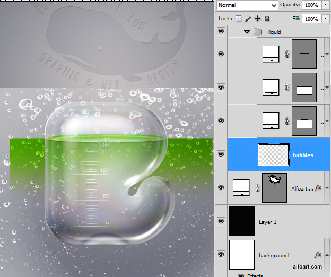Click the lock image pixels brush icon
331x277 pixels.
(248, 19)
